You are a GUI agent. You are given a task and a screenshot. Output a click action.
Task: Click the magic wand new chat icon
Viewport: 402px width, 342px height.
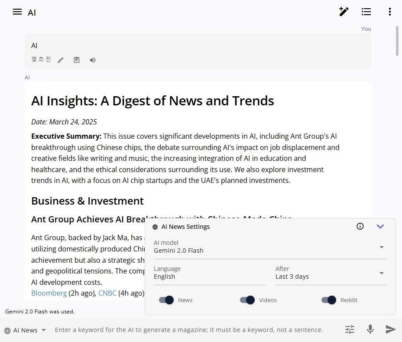tap(344, 12)
